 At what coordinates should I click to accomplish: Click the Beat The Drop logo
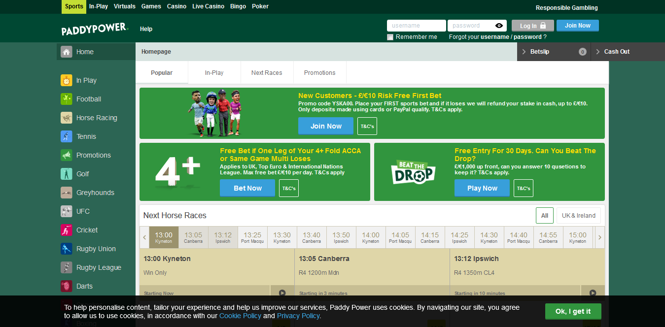click(413, 172)
